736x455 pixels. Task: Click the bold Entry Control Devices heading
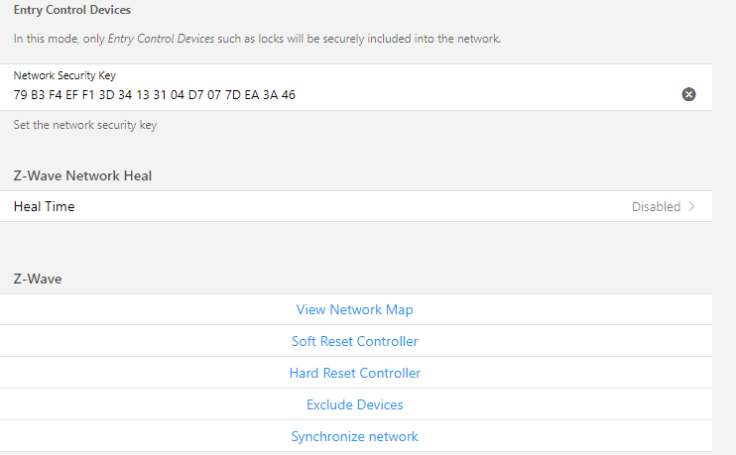click(x=72, y=10)
